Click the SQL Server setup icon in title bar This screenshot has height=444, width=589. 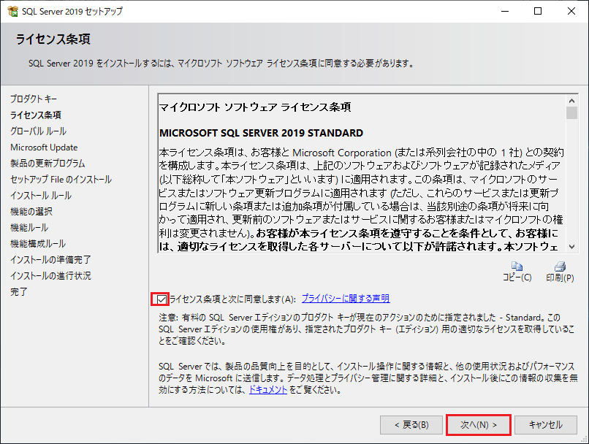(12, 11)
